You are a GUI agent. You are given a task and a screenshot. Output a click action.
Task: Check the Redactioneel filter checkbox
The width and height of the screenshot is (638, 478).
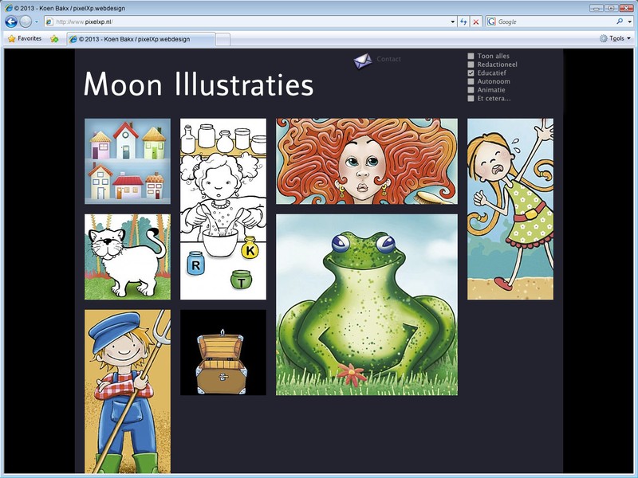pos(471,65)
